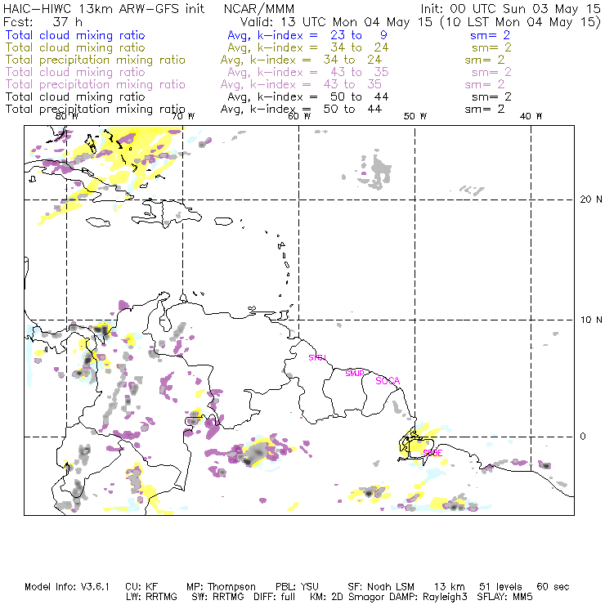Image resolution: width=605 pixels, height=605 pixels.
Task: Select the '10 N' latitude label
Action: tap(591, 320)
